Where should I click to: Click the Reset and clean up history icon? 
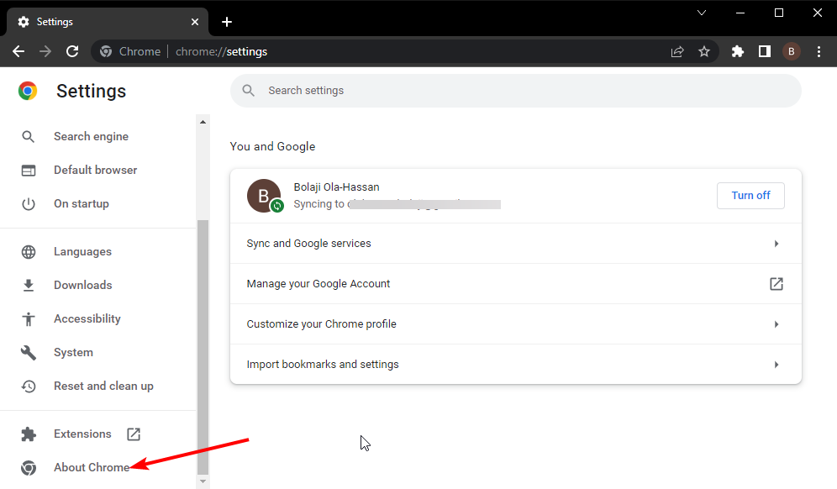(29, 386)
